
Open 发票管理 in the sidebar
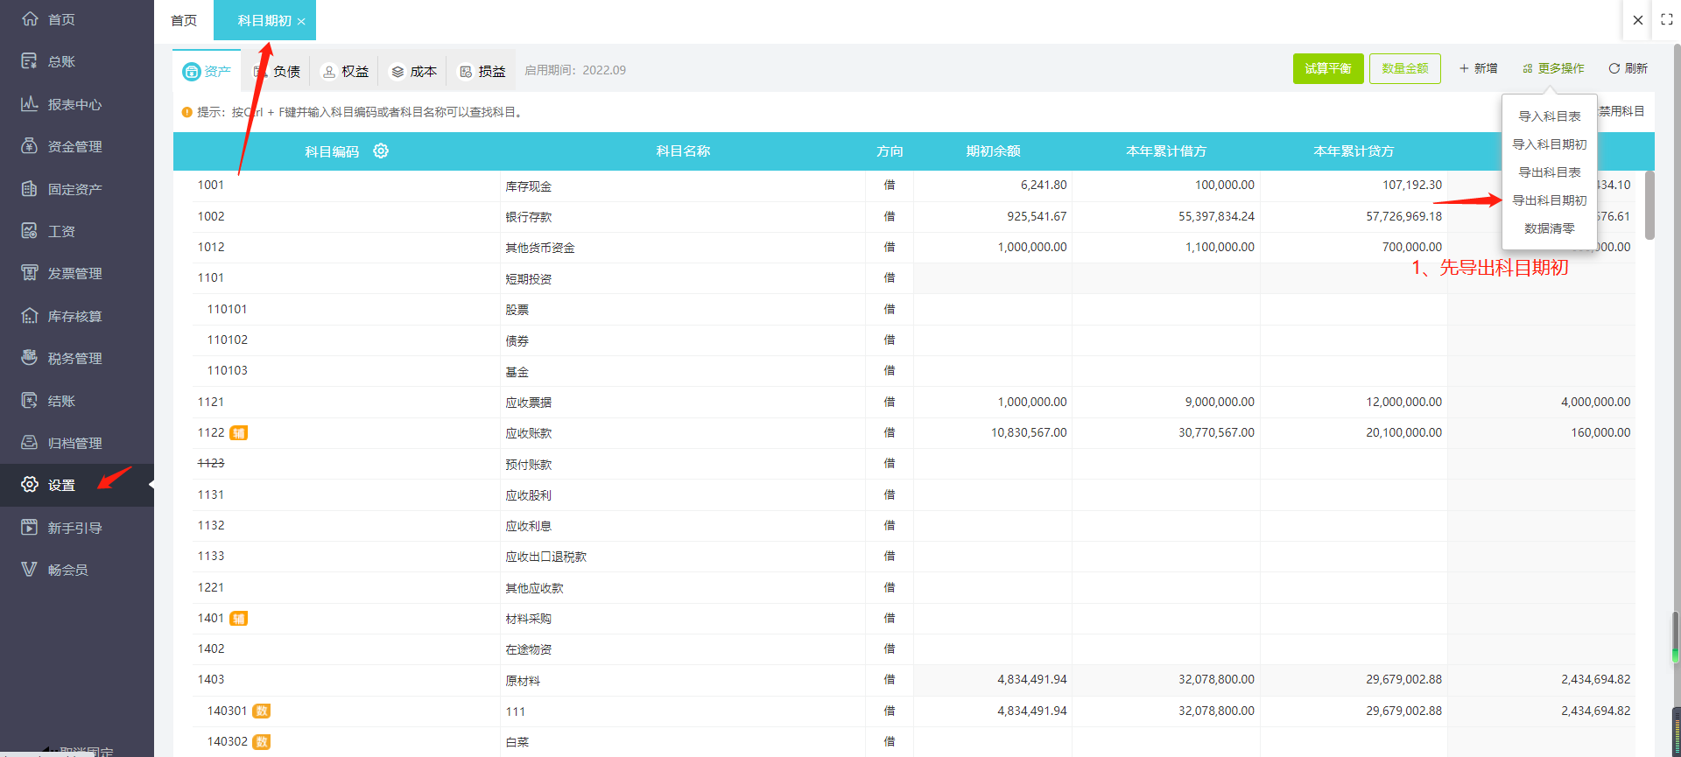click(74, 273)
